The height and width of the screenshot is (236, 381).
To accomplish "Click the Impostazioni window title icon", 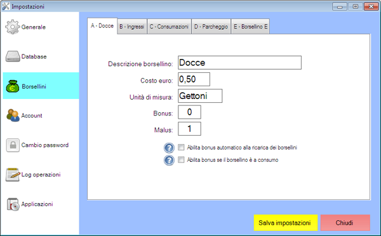I will 6,6.
